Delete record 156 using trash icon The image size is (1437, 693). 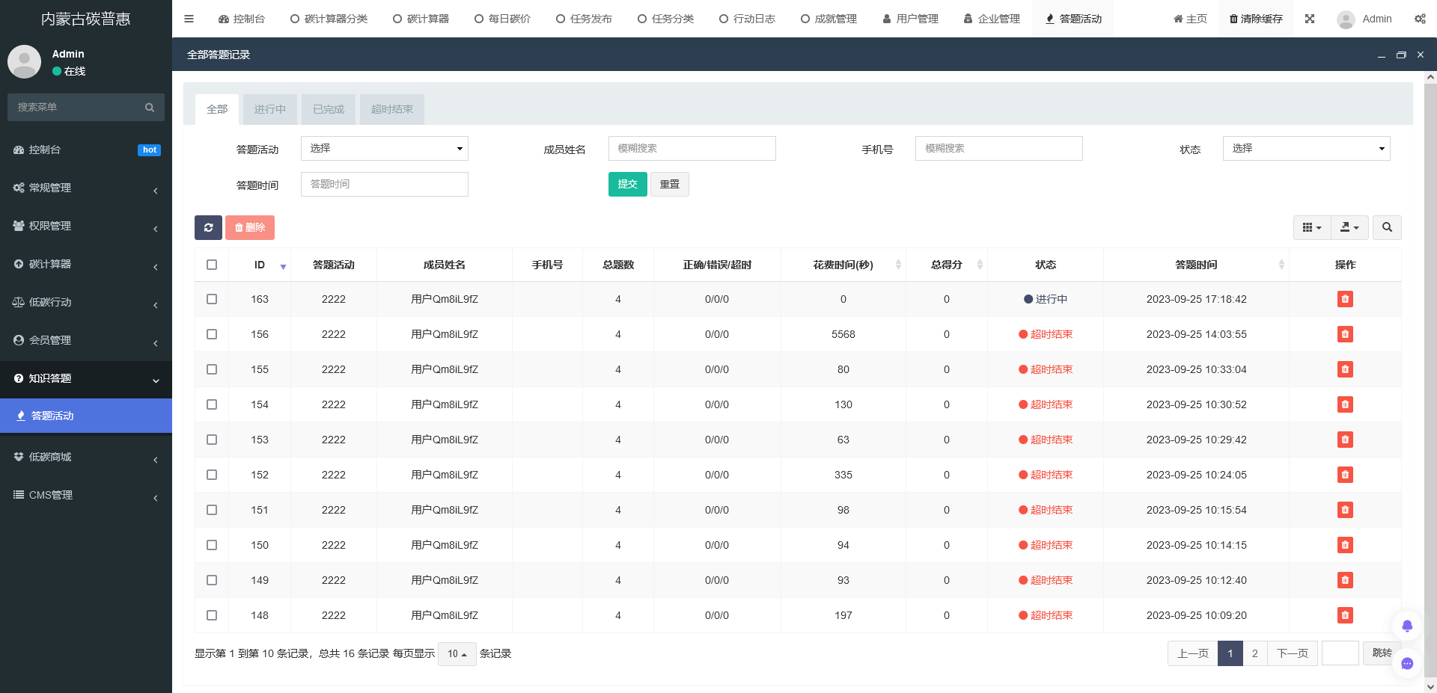1345,334
